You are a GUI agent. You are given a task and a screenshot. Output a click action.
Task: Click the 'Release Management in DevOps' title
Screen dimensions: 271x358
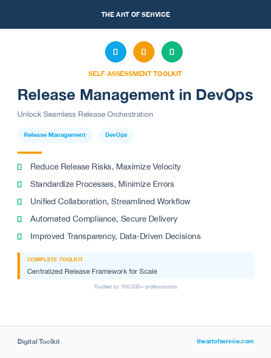[135, 95]
